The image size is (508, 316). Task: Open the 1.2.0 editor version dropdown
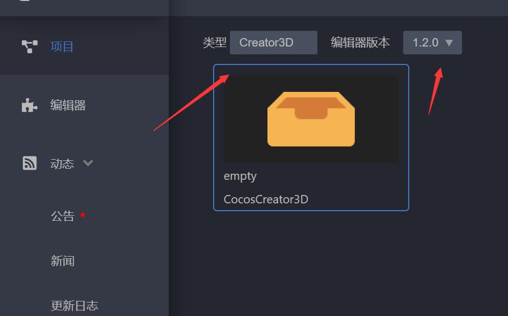click(x=432, y=43)
